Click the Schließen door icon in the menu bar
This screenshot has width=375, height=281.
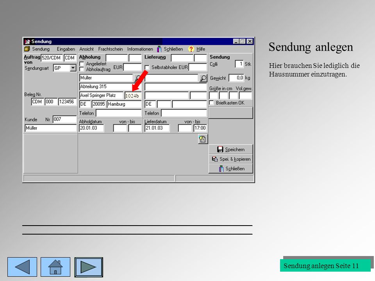[159, 49]
